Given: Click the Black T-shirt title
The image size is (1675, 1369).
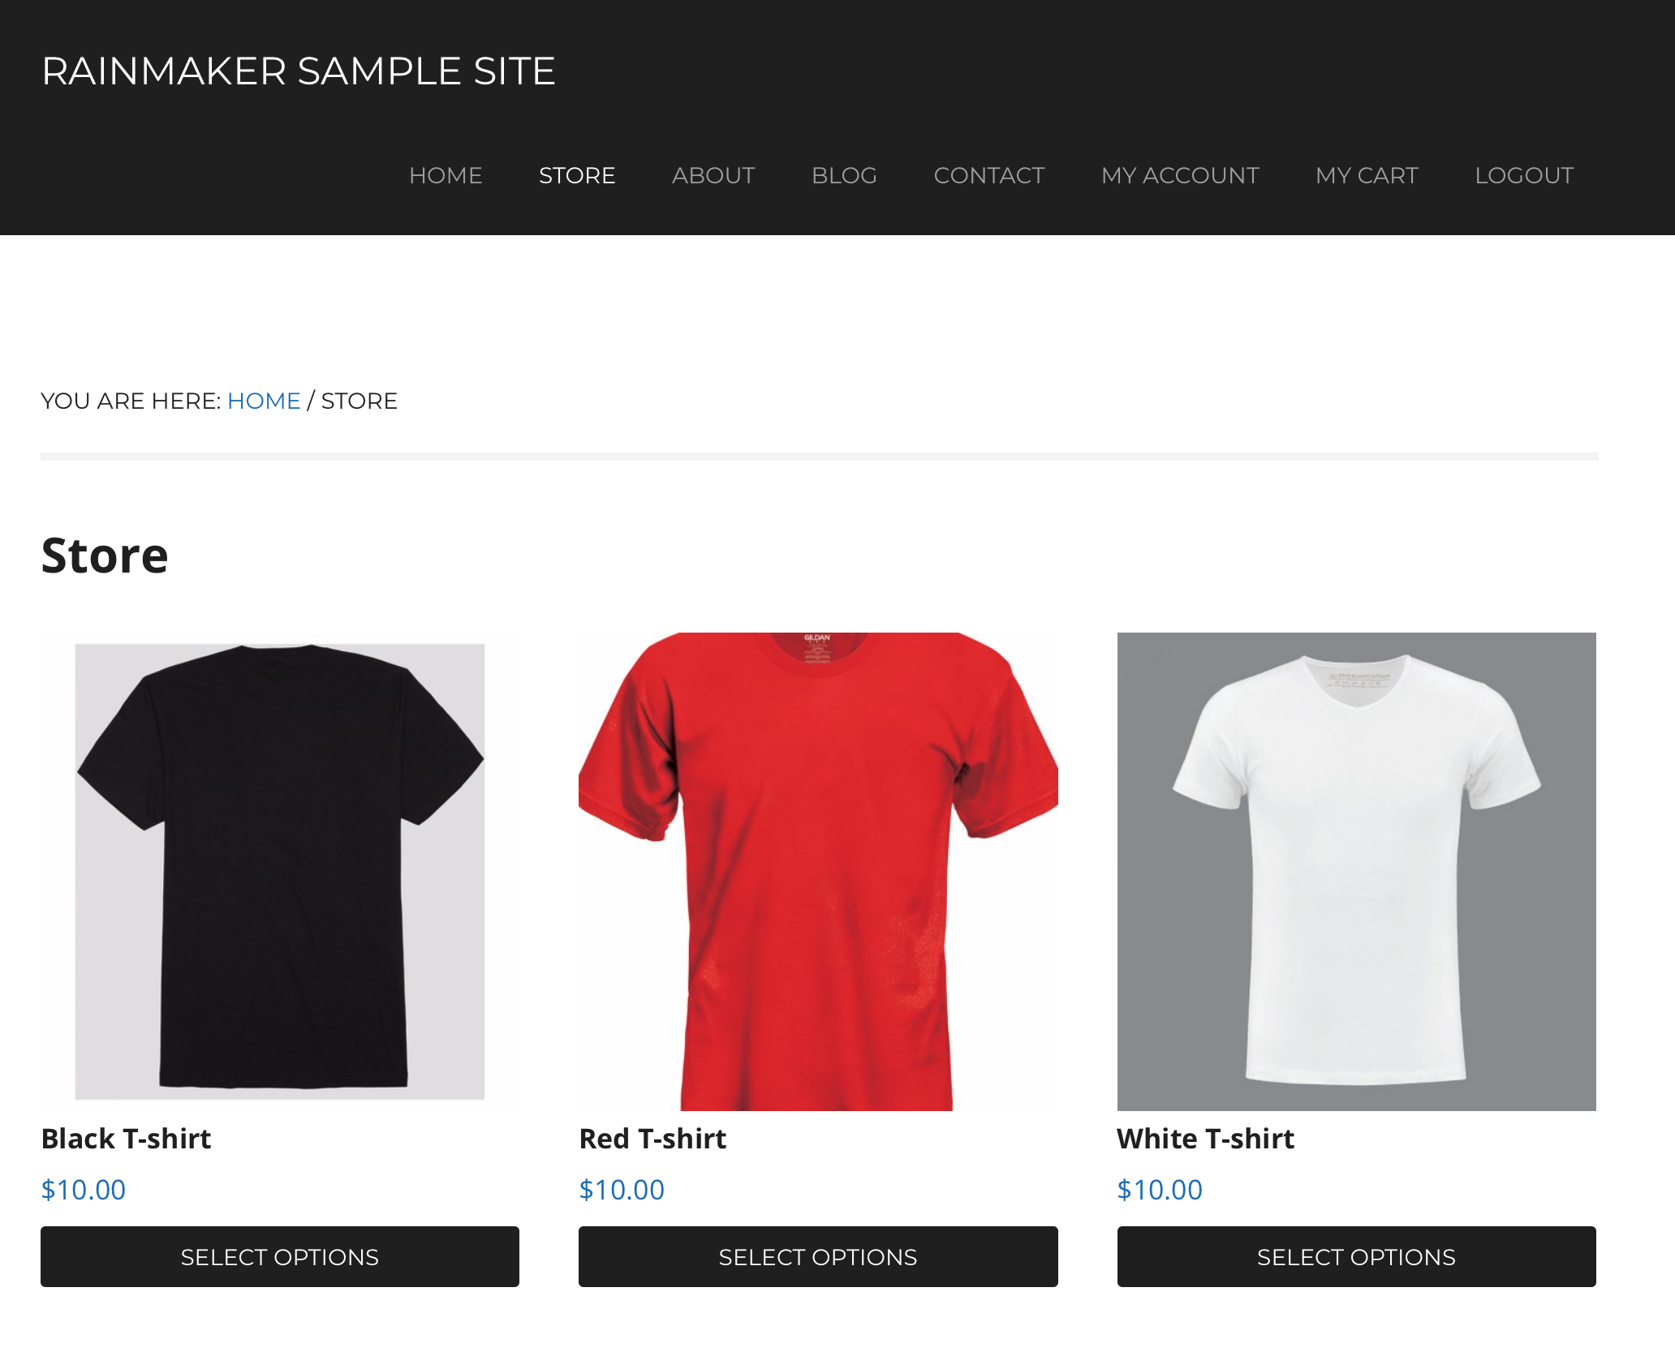Looking at the screenshot, I should (x=126, y=1139).
